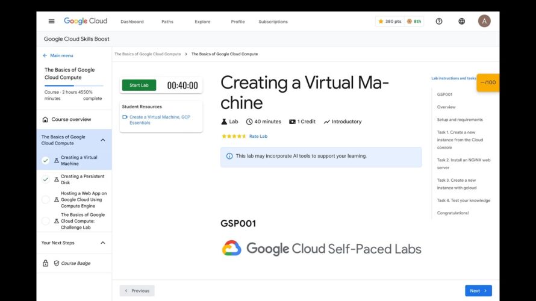
Task: Open Creating a Persistent Disk lab
Action: [83, 179]
